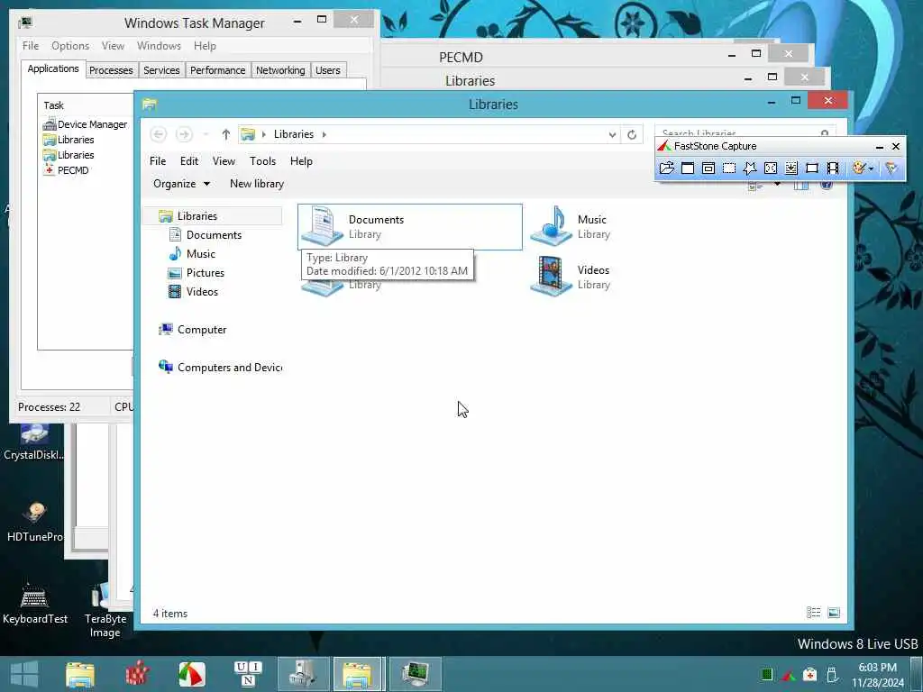Open recent locations dropdown beside Forward
923x692 pixels.
point(206,134)
